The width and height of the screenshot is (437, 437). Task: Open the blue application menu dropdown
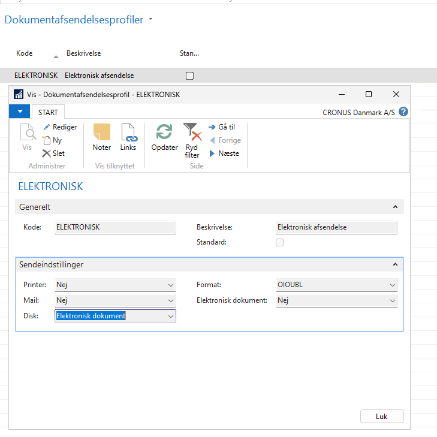click(20, 111)
